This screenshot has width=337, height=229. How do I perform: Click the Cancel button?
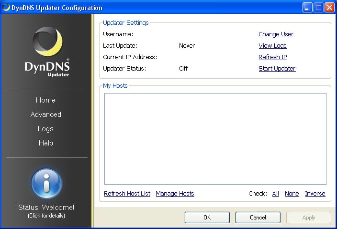click(258, 218)
